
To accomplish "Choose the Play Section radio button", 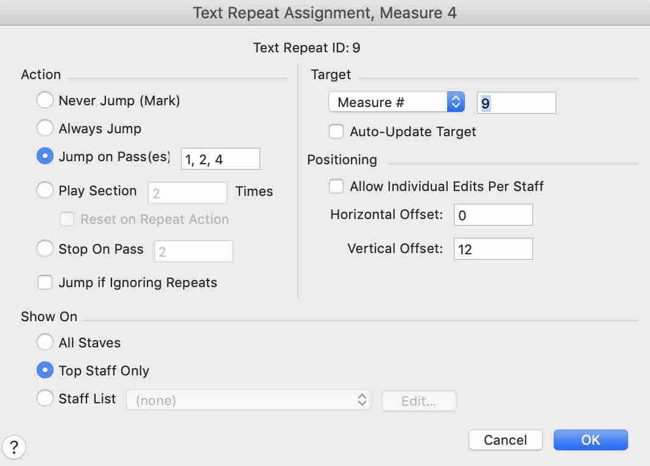I will (45, 190).
